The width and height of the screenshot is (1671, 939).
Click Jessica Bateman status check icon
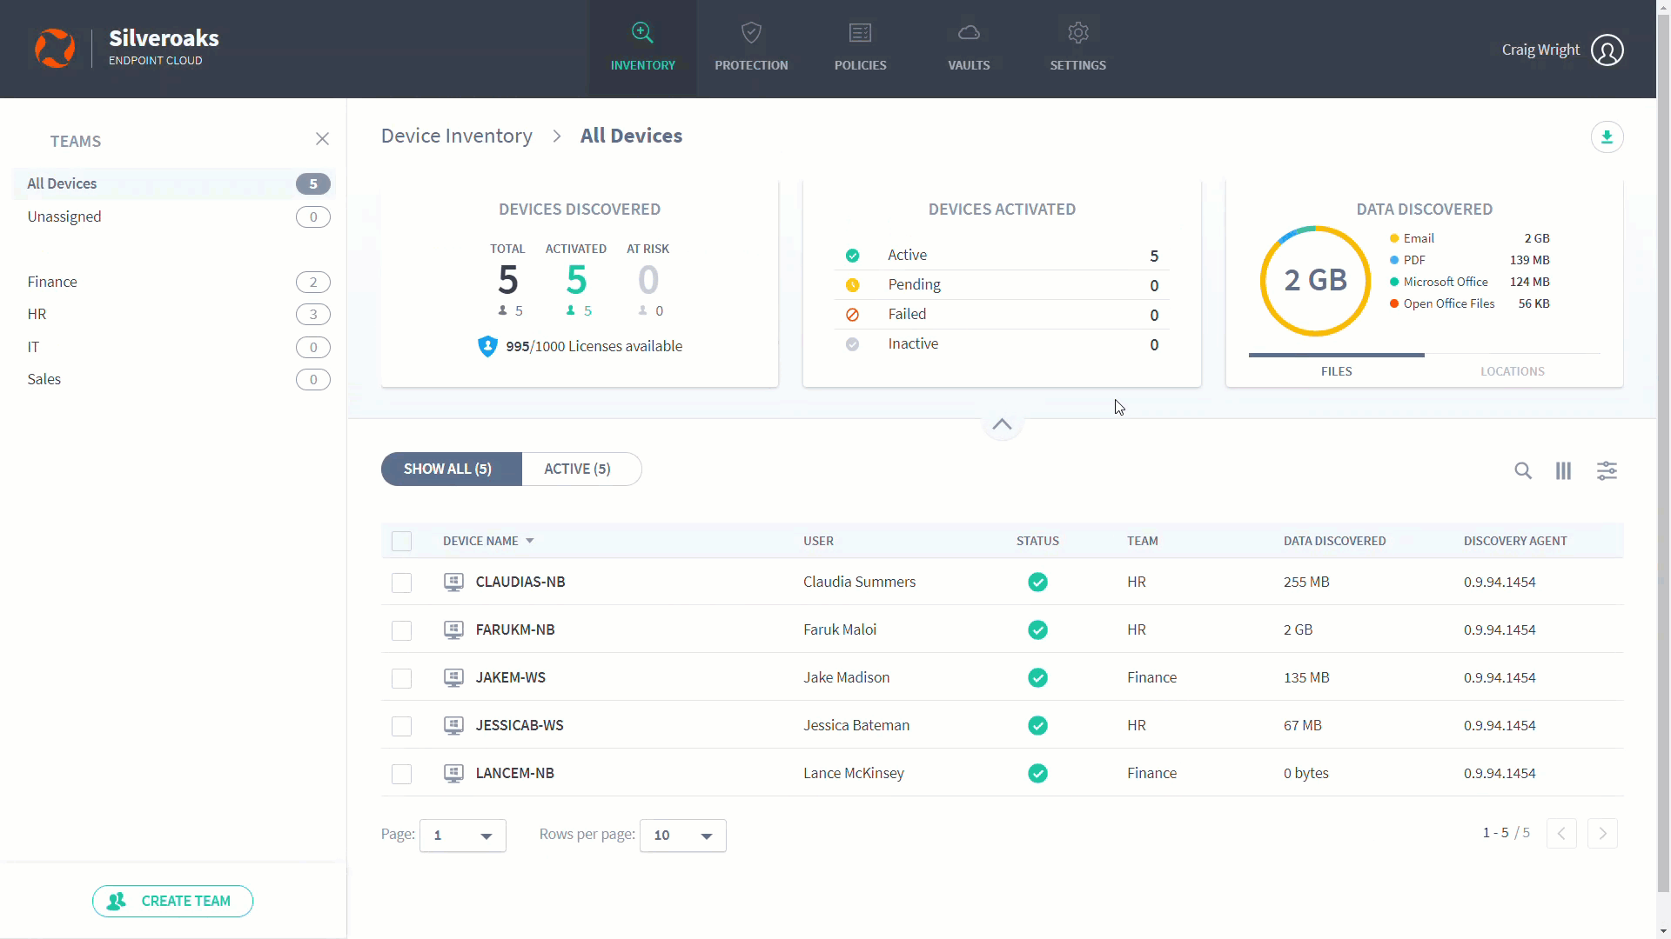pyautogui.click(x=1037, y=725)
